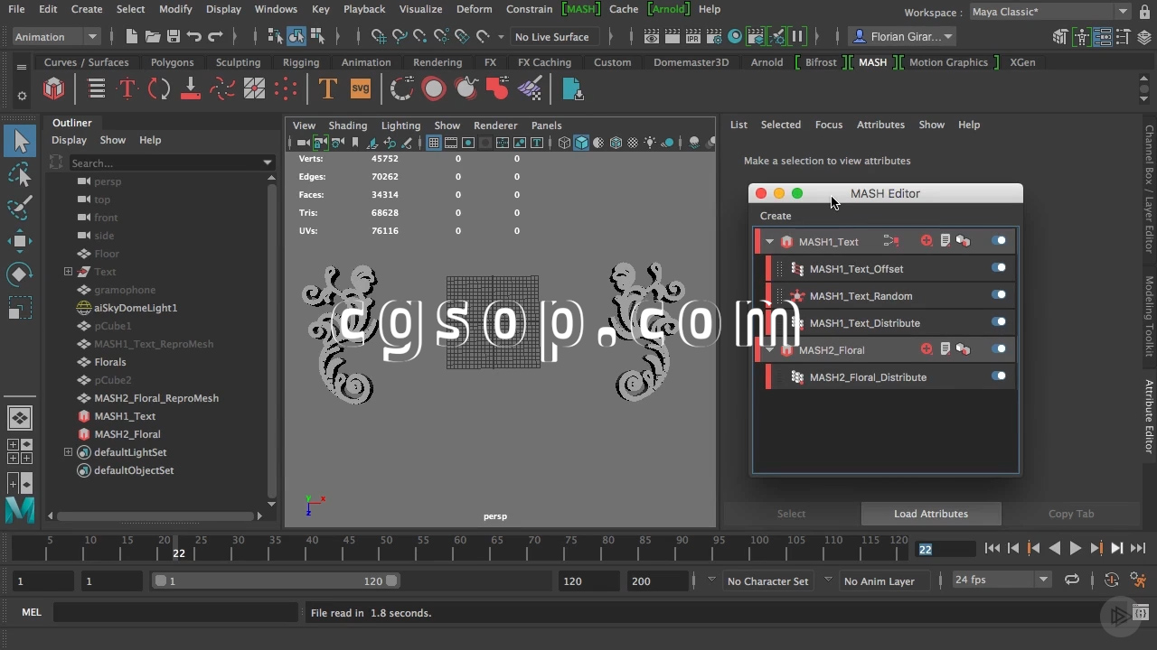The height and width of the screenshot is (650, 1157).
Task: Select MASH2_Floral_ReproMesh in Outliner
Action: point(156,398)
